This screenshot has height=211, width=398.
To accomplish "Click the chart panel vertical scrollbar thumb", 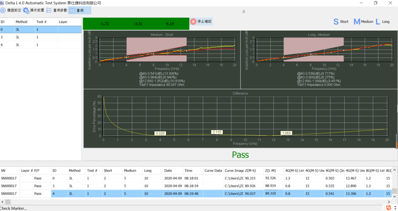I will [x=397, y=141].
